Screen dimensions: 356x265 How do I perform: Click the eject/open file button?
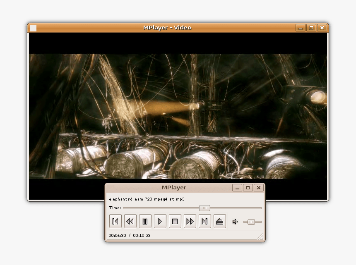coord(219,221)
